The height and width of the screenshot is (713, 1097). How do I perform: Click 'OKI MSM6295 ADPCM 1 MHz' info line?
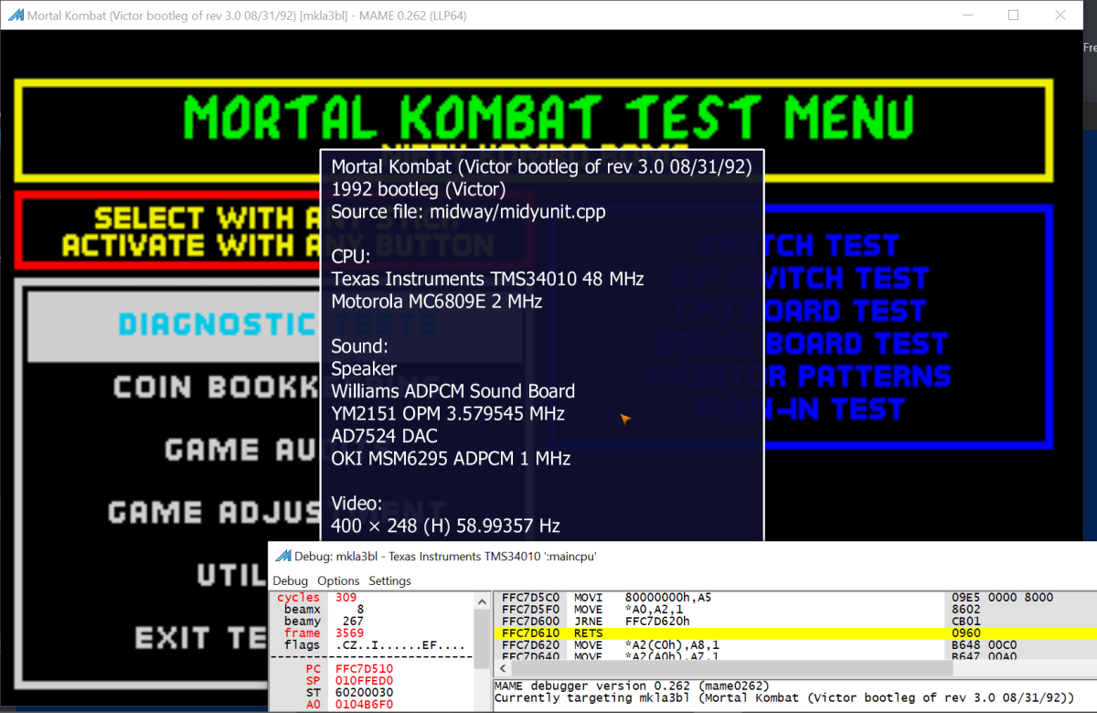[451, 458]
